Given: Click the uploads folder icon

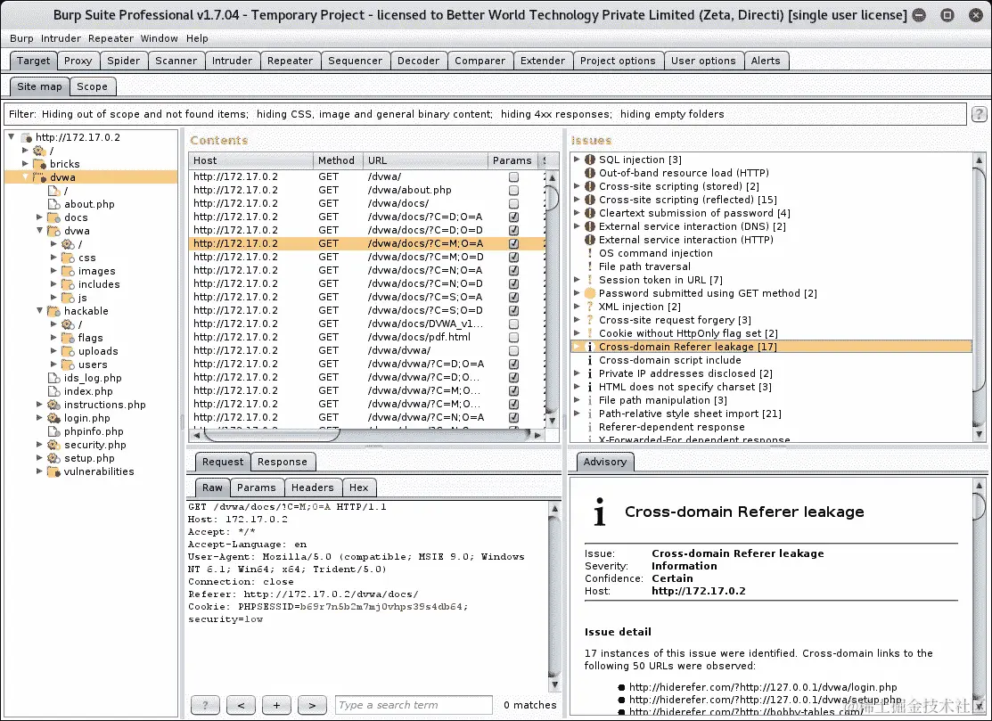Looking at the screenshot, I should pyautogui.click(x=68, y=351).
